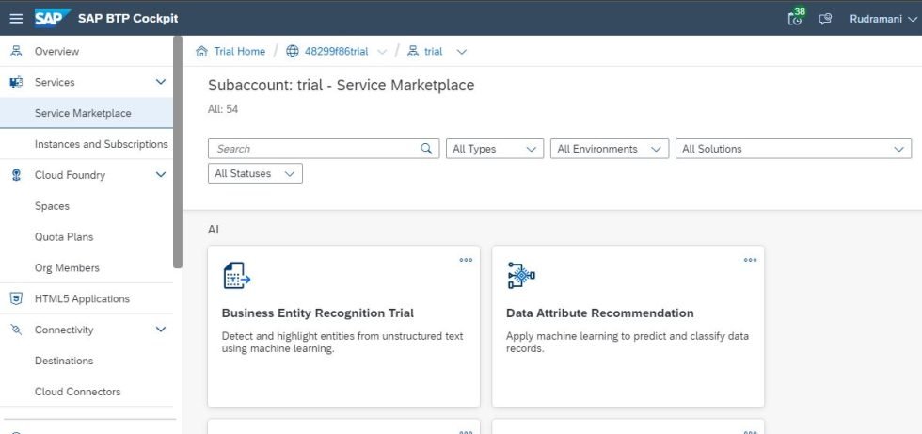Click the Connectivity plug icon
Screen dimensions: 922x434
pyautogui.click(x=17, y=330)
